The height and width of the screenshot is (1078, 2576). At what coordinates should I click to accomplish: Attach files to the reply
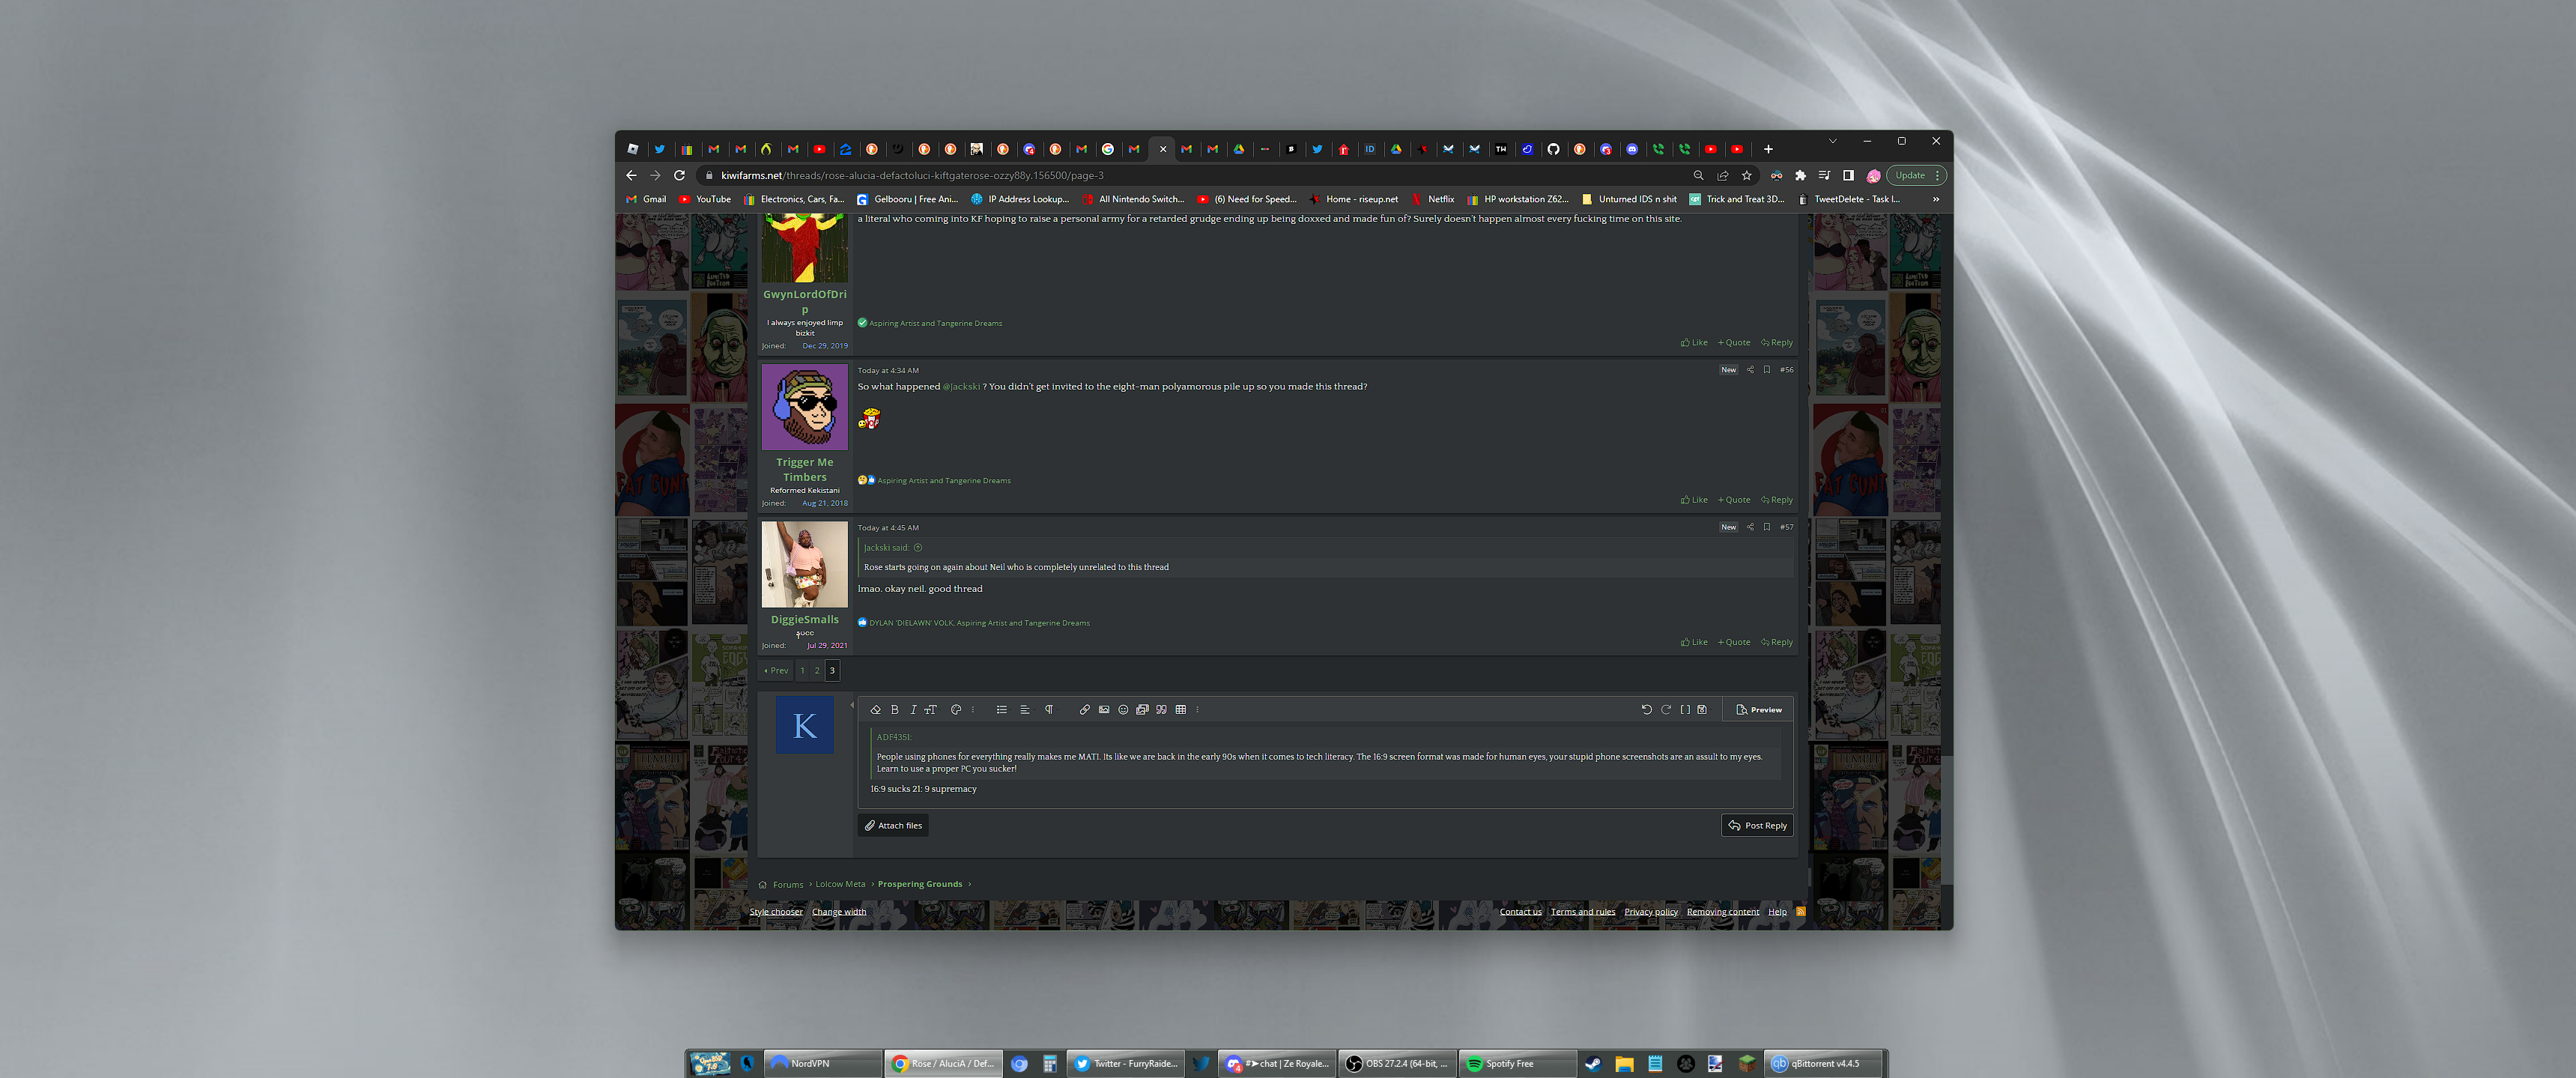point(893,826)
